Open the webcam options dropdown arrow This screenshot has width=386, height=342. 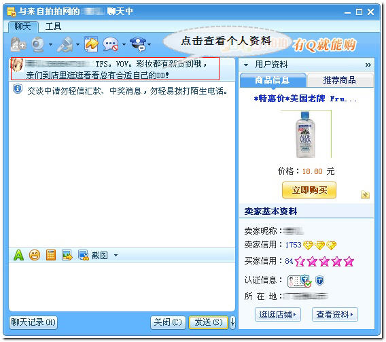point(50,45)
